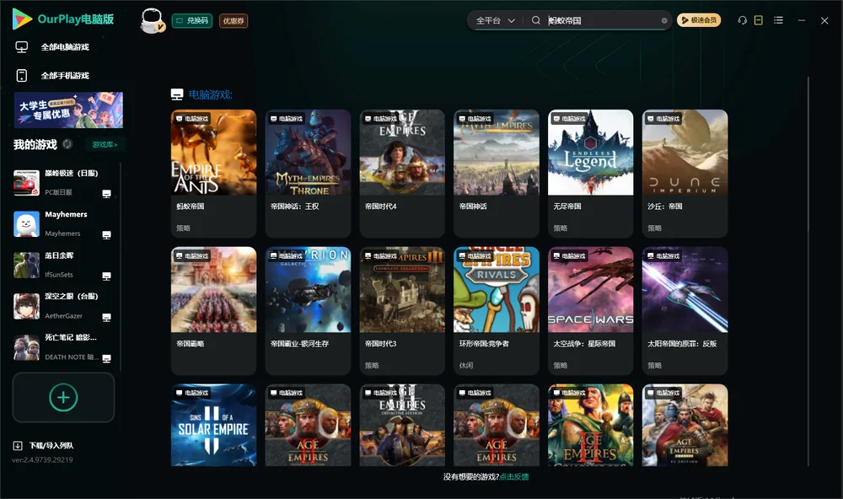Clear the search text with the X icon
Screen dimensions: 843x499
[664, 20]
